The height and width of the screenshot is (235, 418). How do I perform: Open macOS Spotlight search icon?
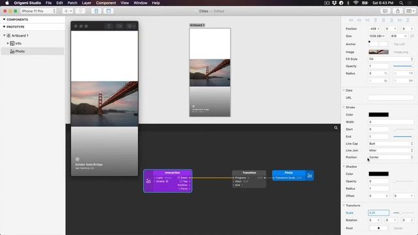pos(401,3)
